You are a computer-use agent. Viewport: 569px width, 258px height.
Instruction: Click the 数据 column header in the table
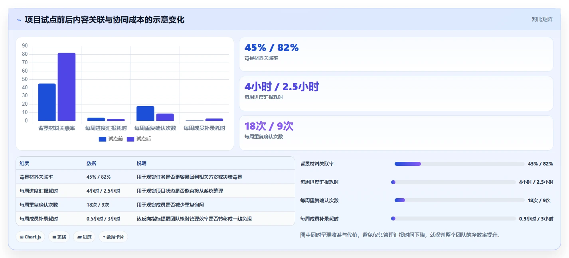(91, 163)
